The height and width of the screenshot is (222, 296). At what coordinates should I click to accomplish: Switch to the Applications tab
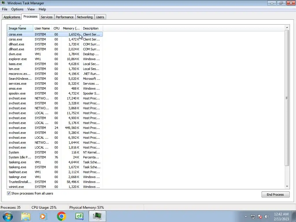coord(12,17)
